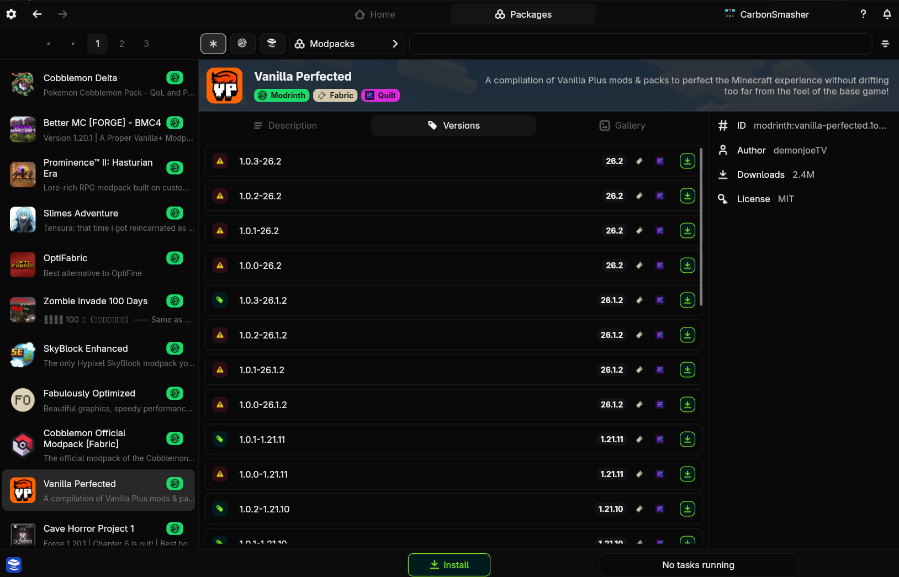Select the all providers asterisk filter
The width and height of the screenshot is (899, 577).
[x=213, y=44]
